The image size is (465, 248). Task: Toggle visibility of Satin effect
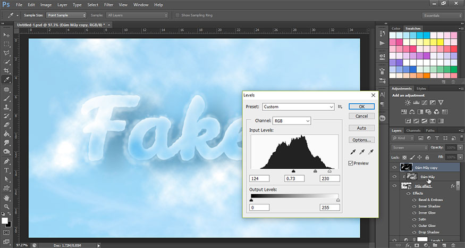415,219
